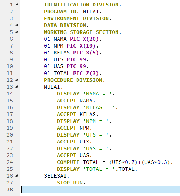The width and height of the screenshot is (180, 196).
Task: Click on 01 UTS PIC 99 declaration
Action: tap(66, 59)
